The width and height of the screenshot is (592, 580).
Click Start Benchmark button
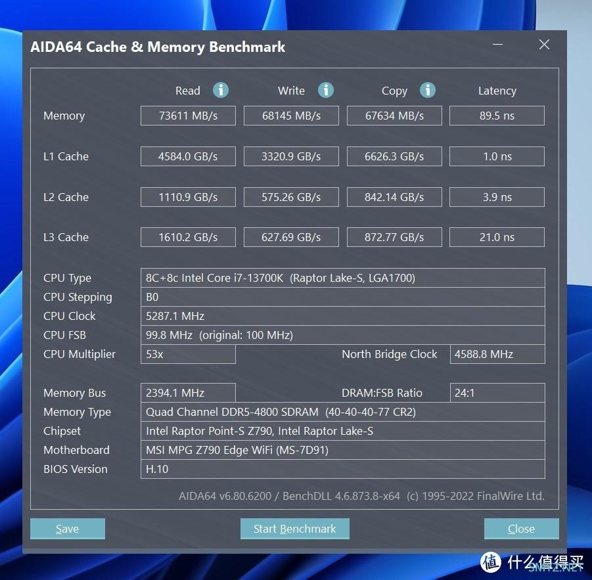(x=295, y=528)
